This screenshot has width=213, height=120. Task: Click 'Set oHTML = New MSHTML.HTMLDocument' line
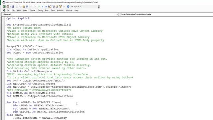41,109
